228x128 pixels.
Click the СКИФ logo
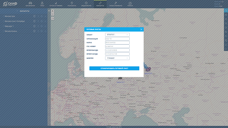coord(10,4)
